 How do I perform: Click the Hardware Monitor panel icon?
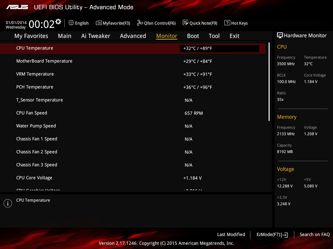pos(280,35)
